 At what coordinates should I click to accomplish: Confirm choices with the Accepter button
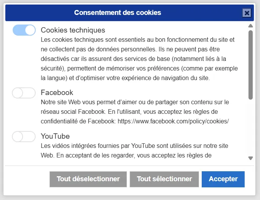tap(223, 179)
